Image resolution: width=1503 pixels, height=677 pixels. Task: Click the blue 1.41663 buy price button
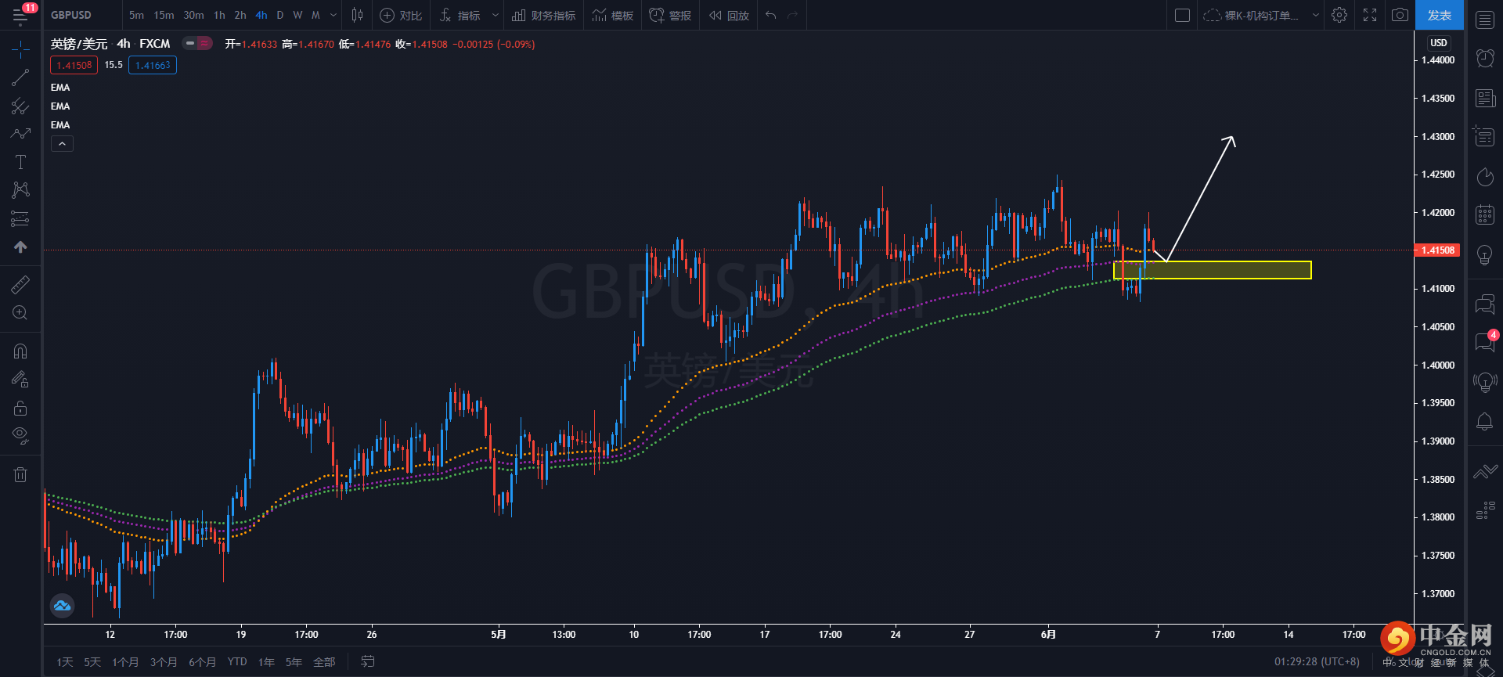pos(153,65)
